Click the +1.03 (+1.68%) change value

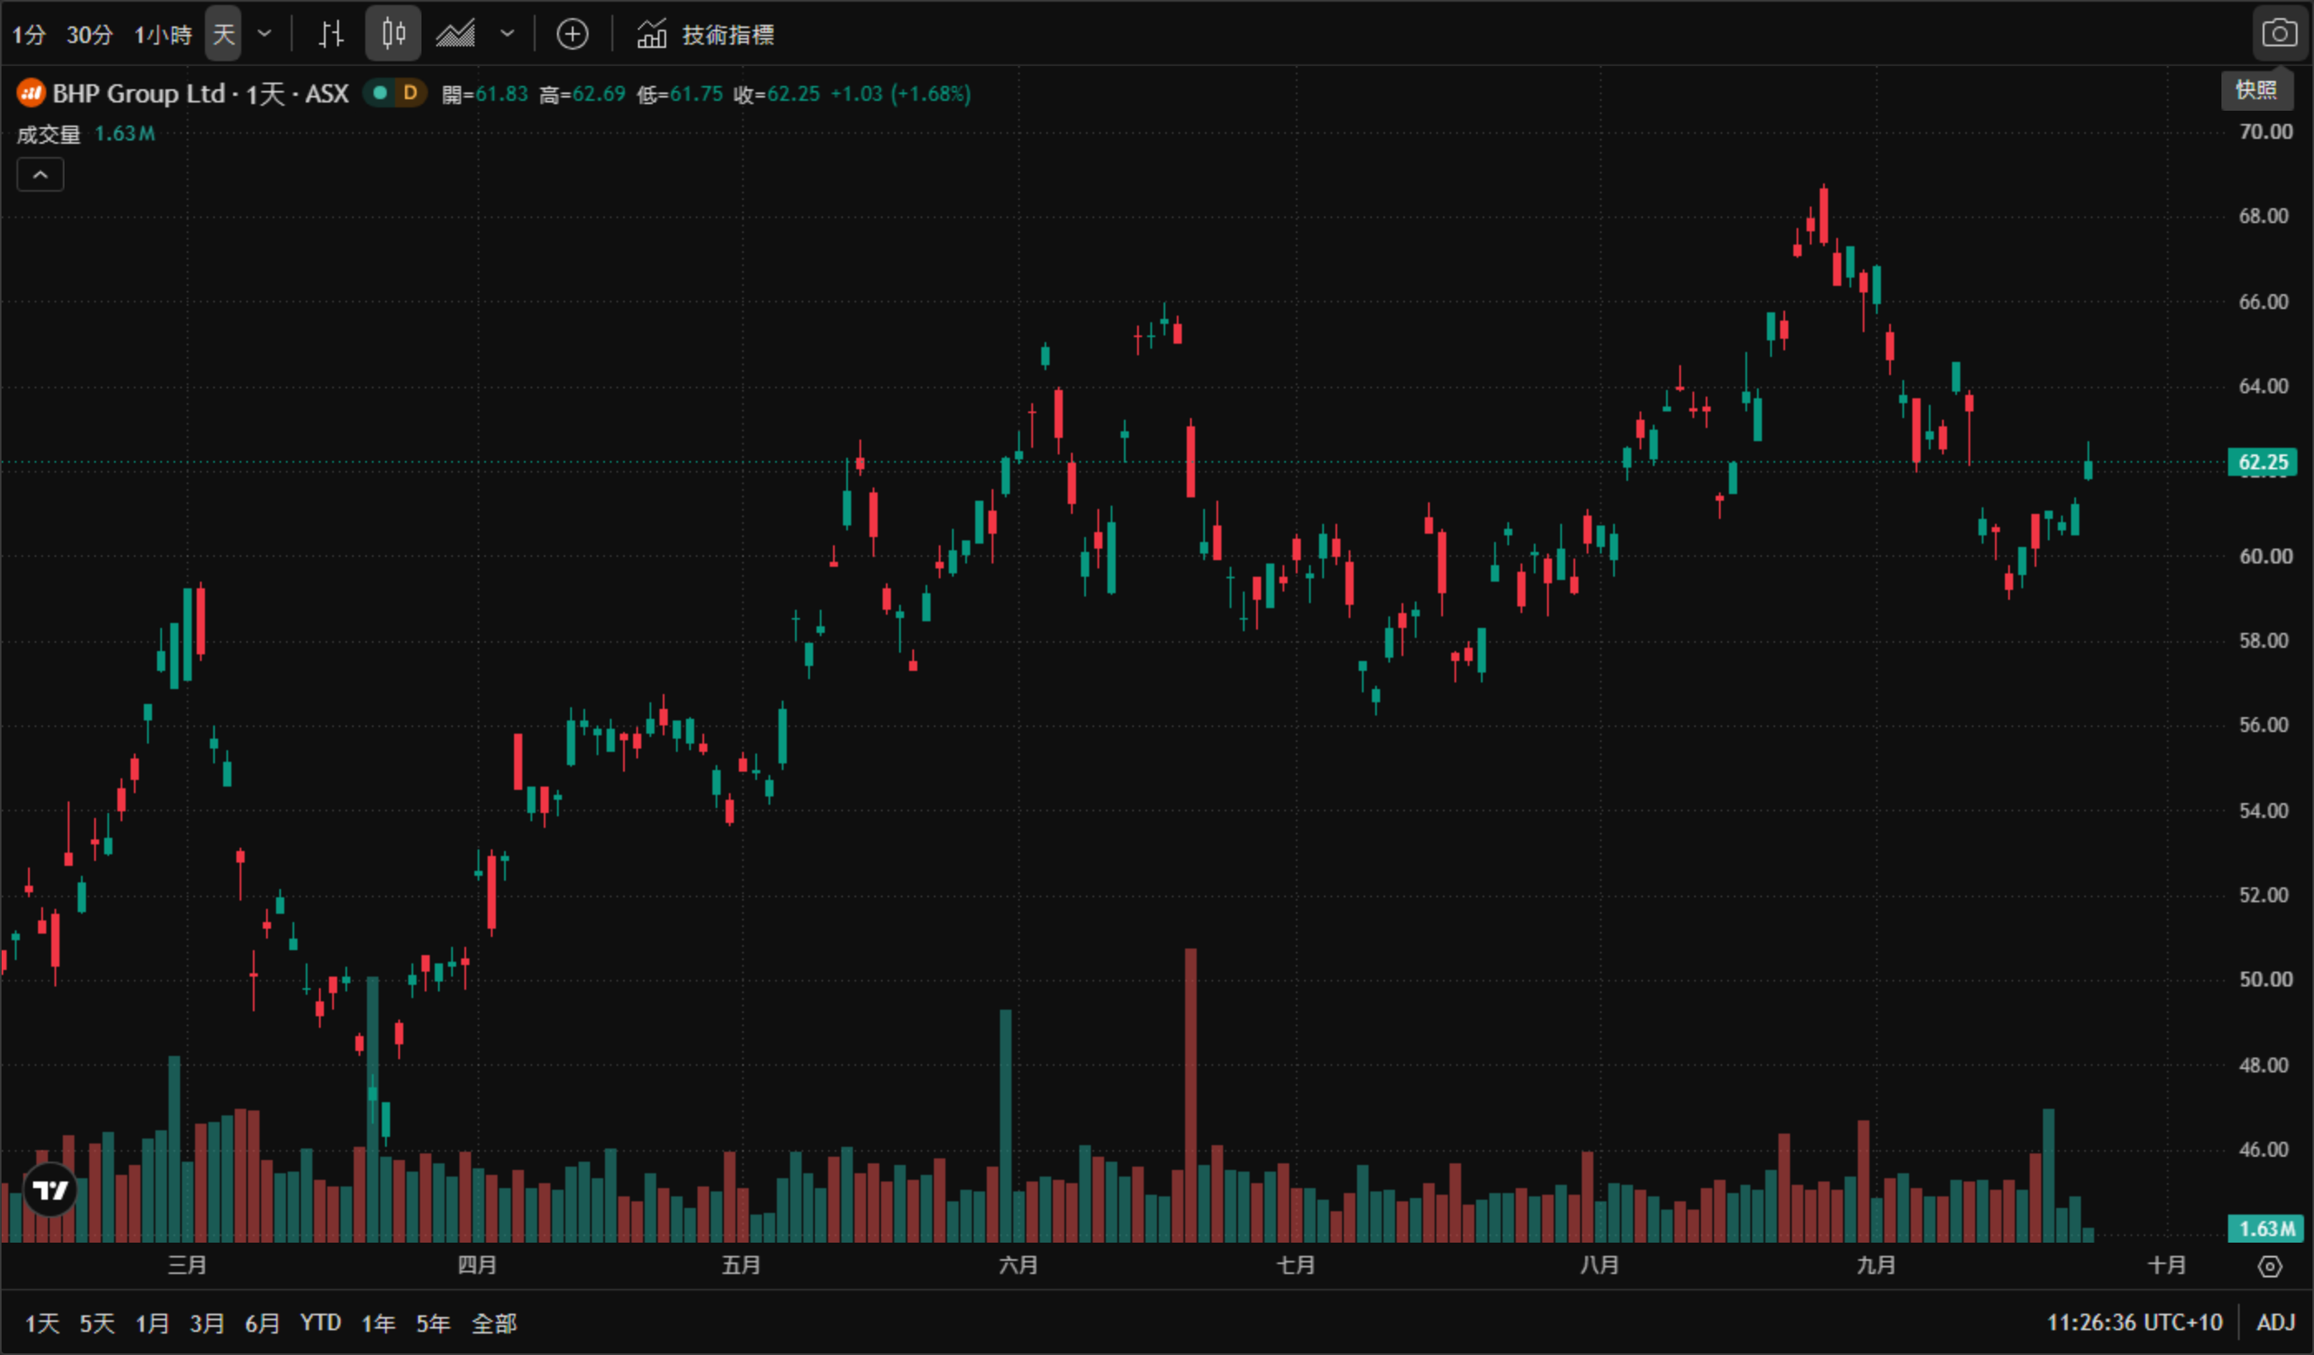[901, 93]
